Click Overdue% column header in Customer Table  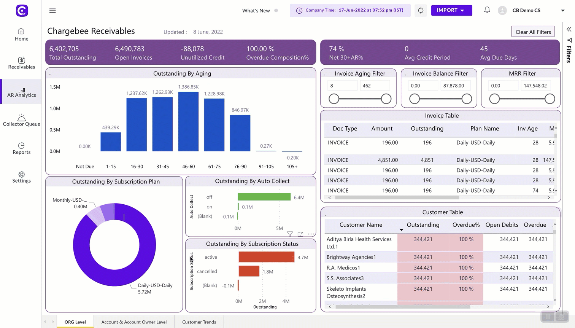pyautogui.click(x=466, y=225)
